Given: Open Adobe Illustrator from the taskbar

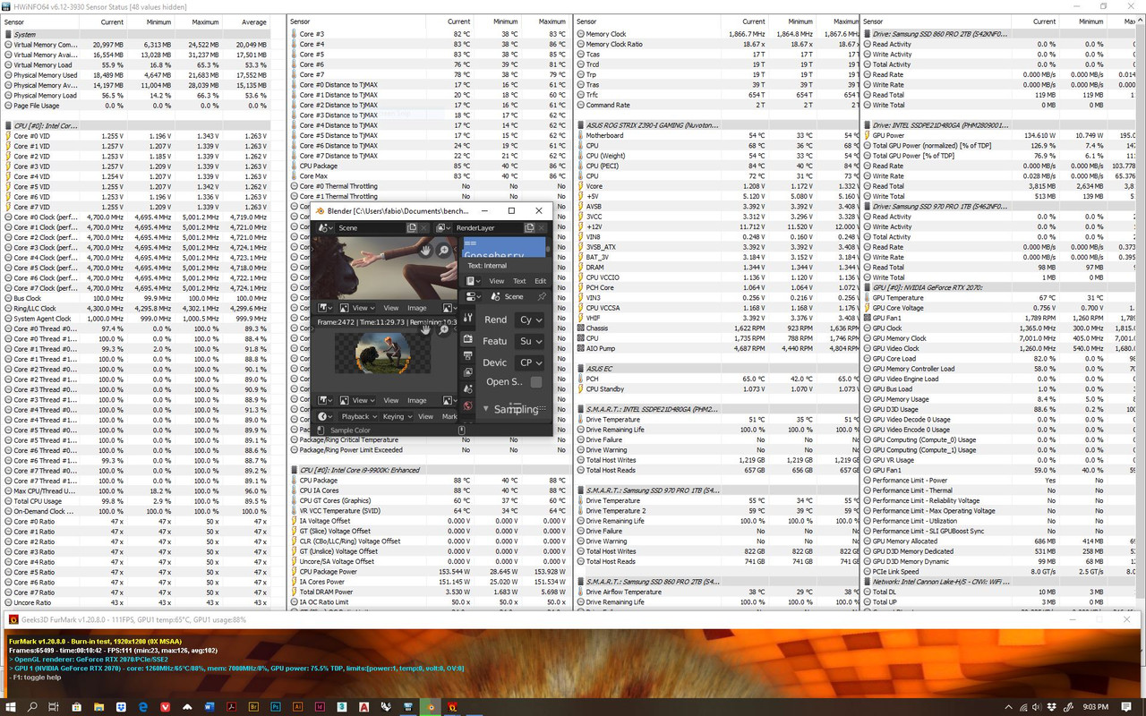Looking at the screenshot, I should tap(297, 706).
